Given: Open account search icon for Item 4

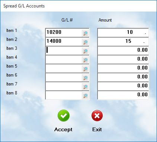Looking at the screenshot, I should [x=85, y=60].
